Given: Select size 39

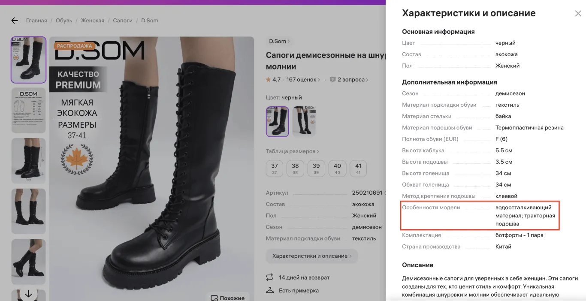Looking at the screenshot, I should [316, 168].
